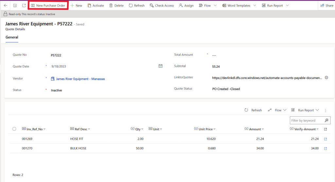The height and width of the screenshot is (182, 335).
Task: Click search magnifier in keyword filter
Action: 326,120
